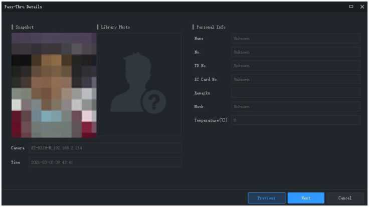Go to the Previous record
This screenshot has width=369, height=207.
click(266, 198)
